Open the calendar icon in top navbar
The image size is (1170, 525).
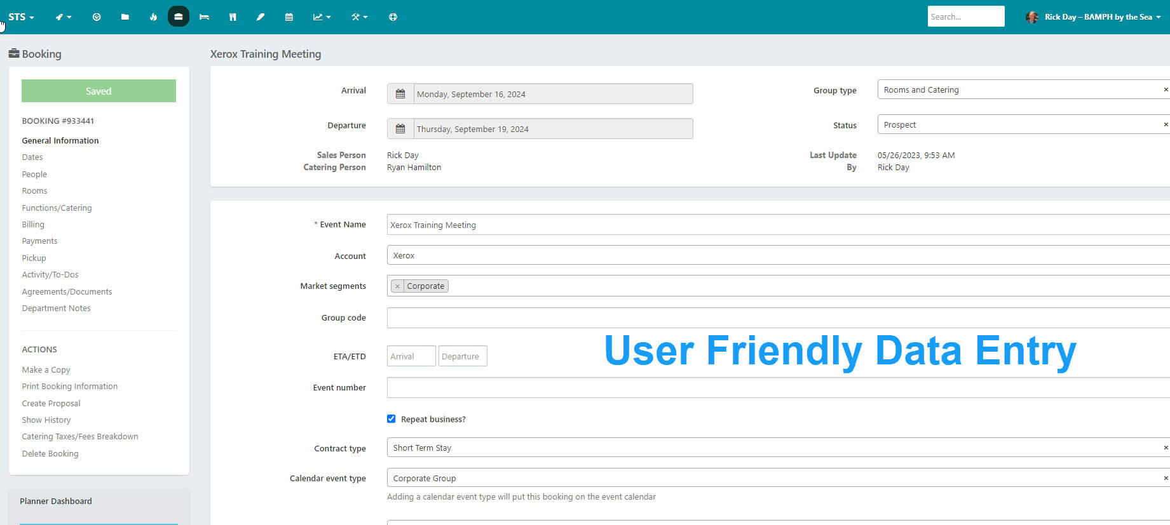coord(289,17)
